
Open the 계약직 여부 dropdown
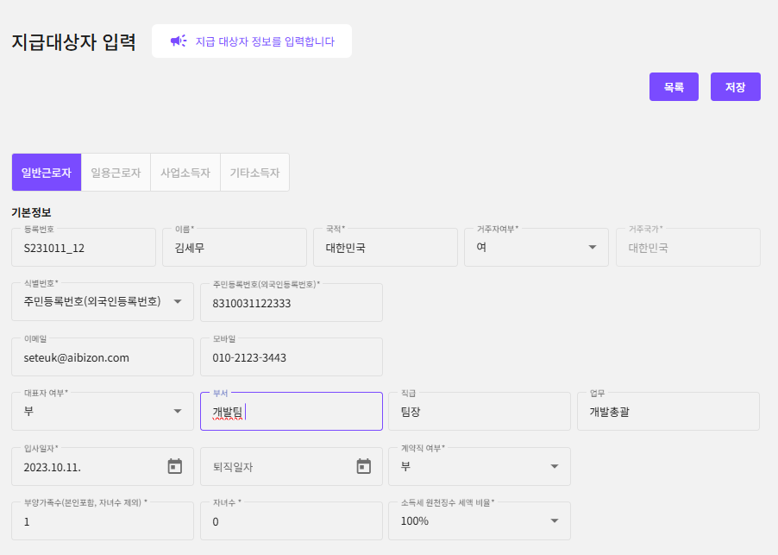tap(555, 467)
